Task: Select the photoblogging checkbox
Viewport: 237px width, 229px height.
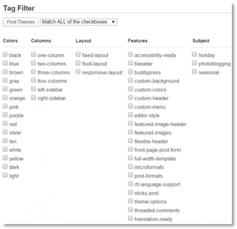Action: tap(194, 63)
